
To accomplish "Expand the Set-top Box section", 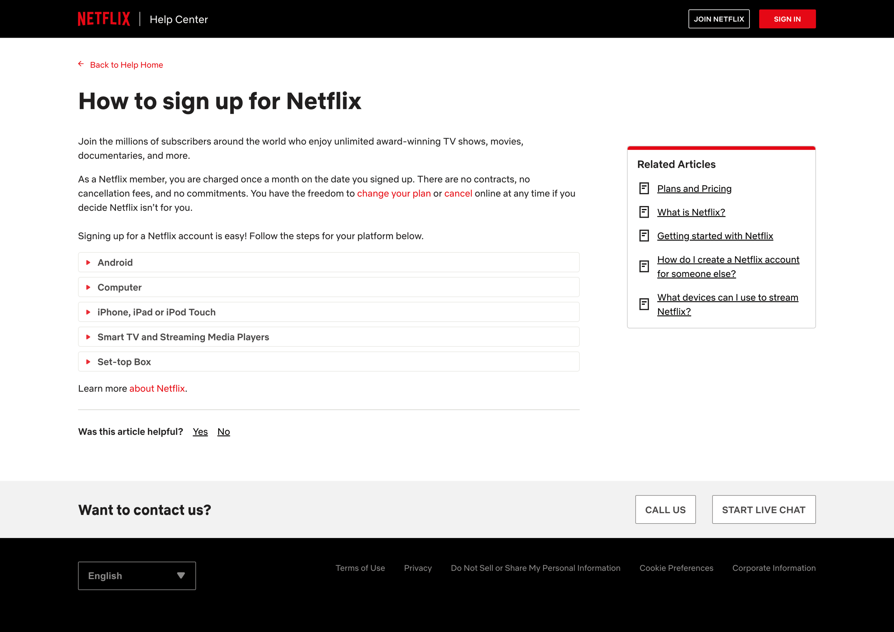I will coord(329,362).
